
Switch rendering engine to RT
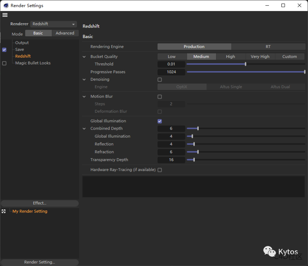pyautogui.click(x=268, y=47)
